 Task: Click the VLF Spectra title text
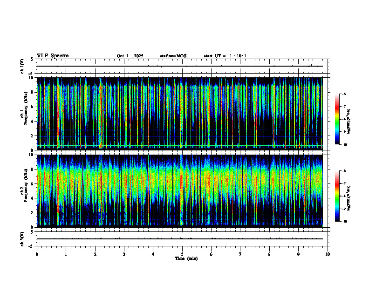point(53,56)
